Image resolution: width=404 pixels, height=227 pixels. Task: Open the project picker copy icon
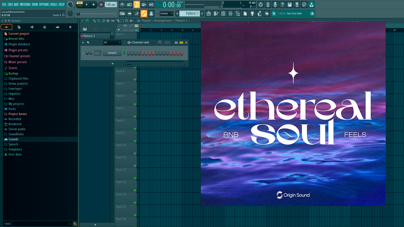click(245, 13)
